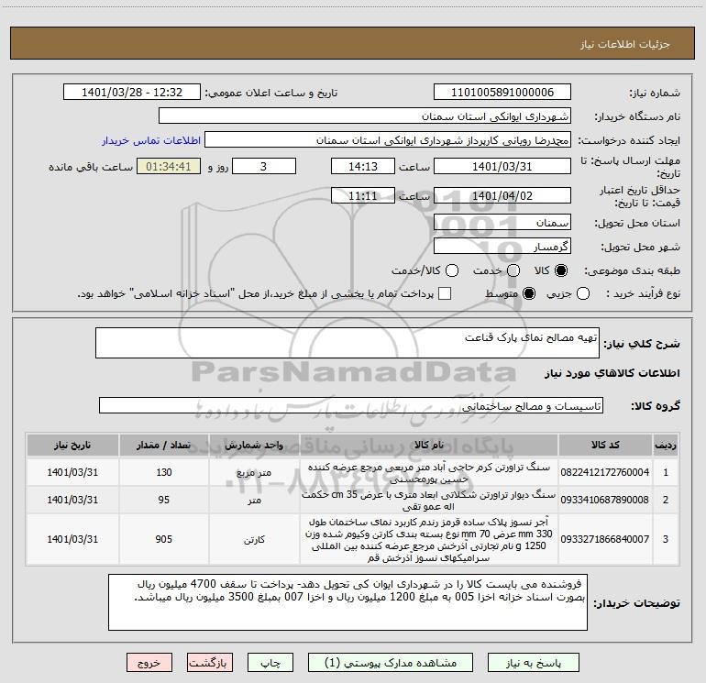Click the شماره نیاز number field

click(x=502, y=93)
